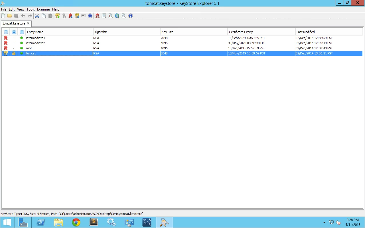Click the grayed-out Save floppy disk icon
The height and width of the screenshot is (228, 365).
(x=16, y=16)
